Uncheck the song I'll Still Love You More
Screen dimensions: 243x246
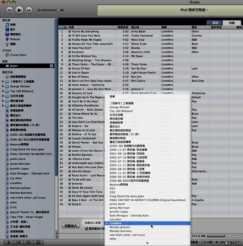pyautogui.click(x=70, y=36)
